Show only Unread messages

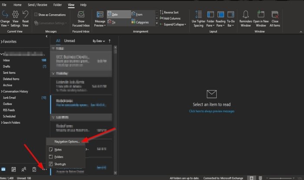(x=69, y=41)
